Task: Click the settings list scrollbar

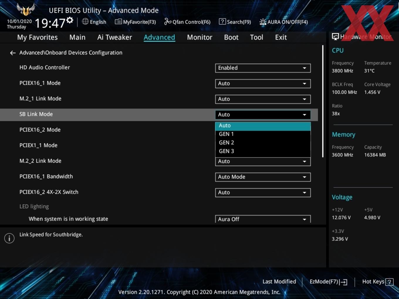Action: (323, 101)
